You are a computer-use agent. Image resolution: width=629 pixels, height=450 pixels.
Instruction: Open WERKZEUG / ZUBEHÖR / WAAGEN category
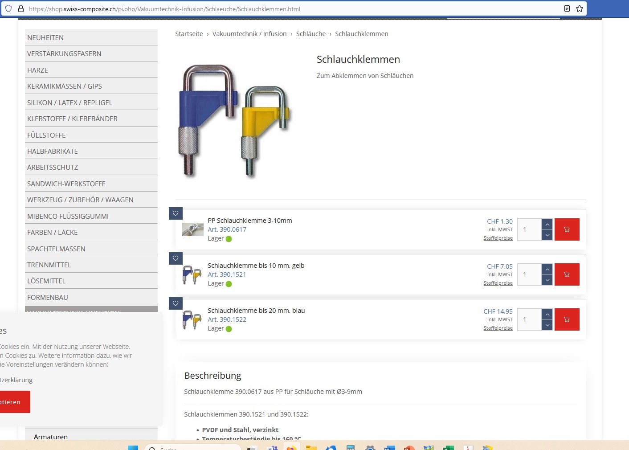click(91, 200)
